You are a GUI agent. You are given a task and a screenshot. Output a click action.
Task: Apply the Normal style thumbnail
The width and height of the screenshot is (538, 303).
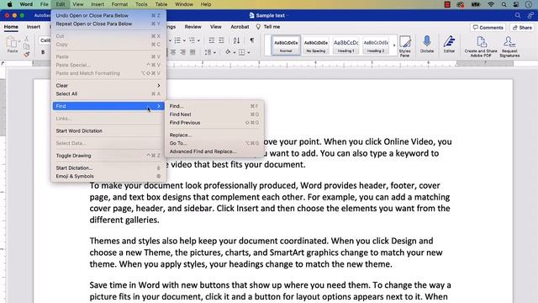pyautogui.click(x=286, y=45)
